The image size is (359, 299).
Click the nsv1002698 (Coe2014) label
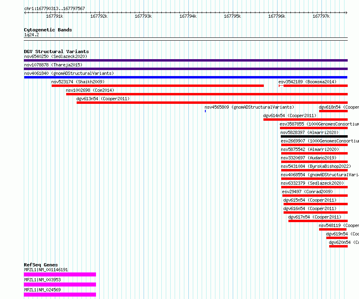(90, 90)
